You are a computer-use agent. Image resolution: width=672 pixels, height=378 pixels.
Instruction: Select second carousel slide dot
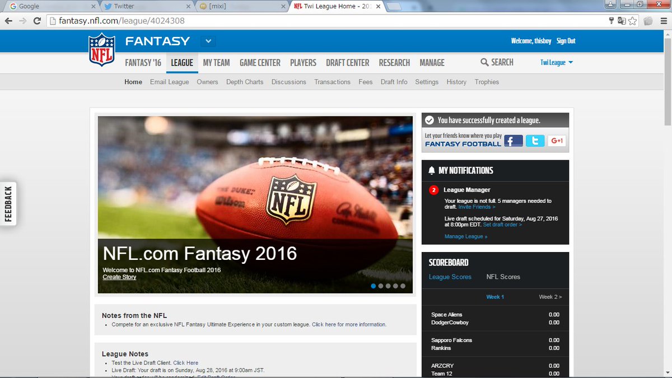pyautogui.click(x=381, y=286)
